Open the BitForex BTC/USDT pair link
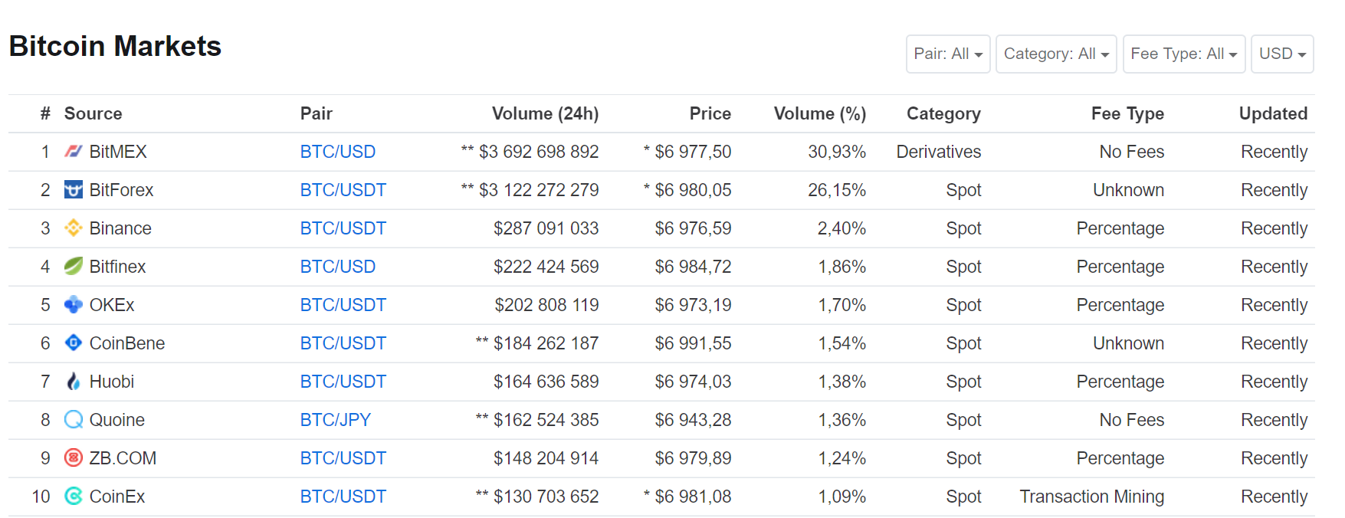 tap(343, 190)
